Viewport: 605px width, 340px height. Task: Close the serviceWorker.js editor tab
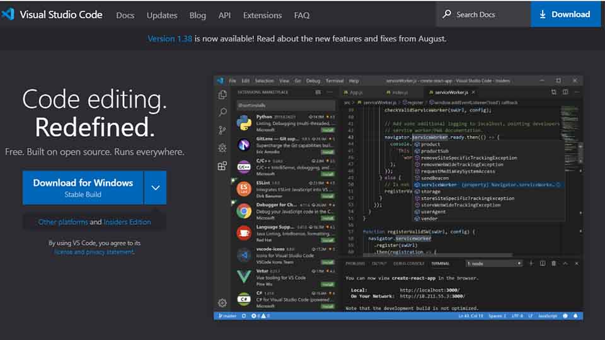pyautogui.click(x=473, y=92)
